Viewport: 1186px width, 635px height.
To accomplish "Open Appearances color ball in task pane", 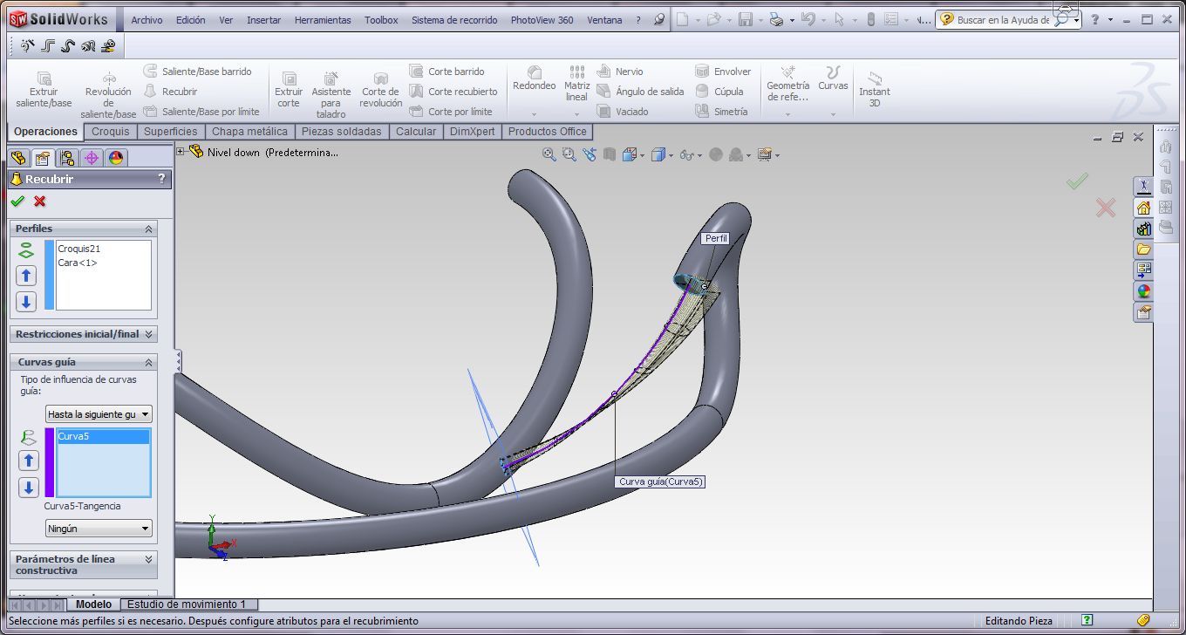I will coord(1143,291).
